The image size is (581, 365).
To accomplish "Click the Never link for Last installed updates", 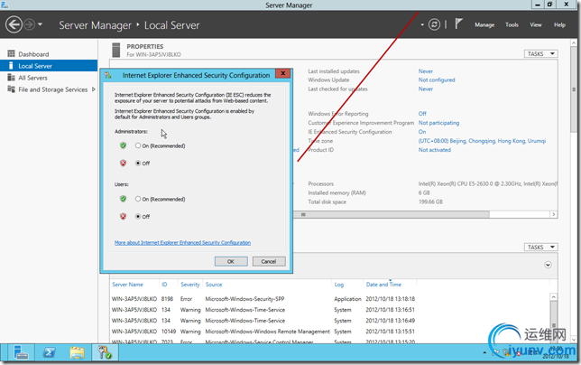I will point(426,71).
